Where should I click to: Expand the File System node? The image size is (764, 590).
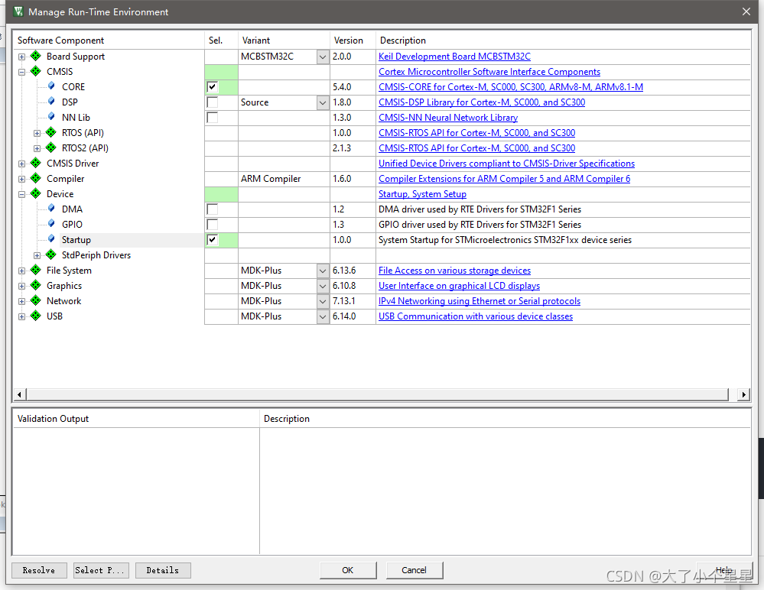point(21,271)
